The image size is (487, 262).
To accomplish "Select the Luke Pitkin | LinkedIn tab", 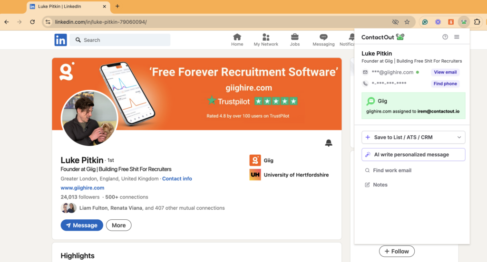I will [x=68, y=7].
